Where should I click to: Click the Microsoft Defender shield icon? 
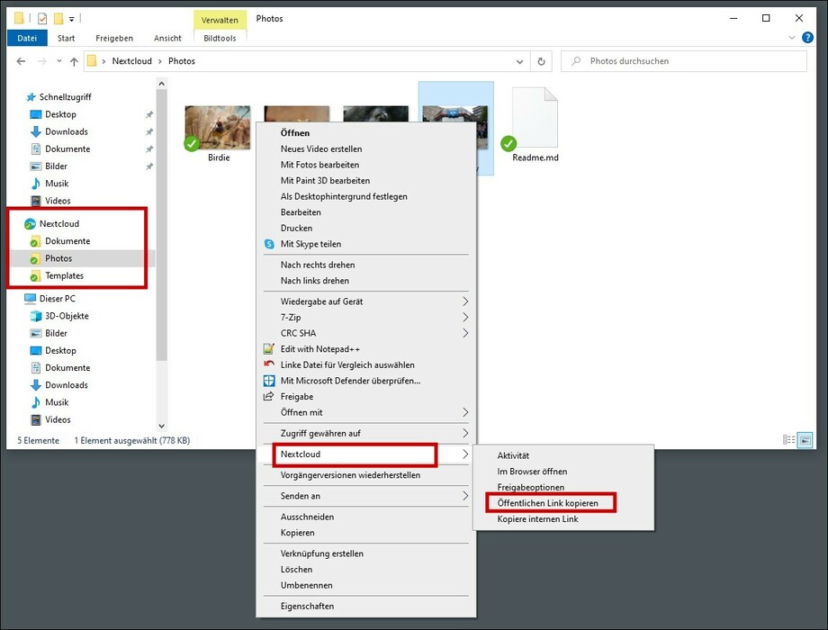268,381
